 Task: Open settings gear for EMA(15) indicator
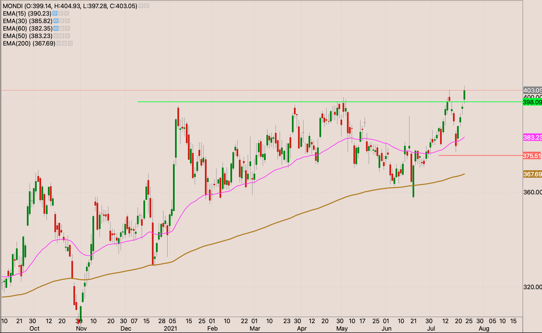[x=60, y=13]
